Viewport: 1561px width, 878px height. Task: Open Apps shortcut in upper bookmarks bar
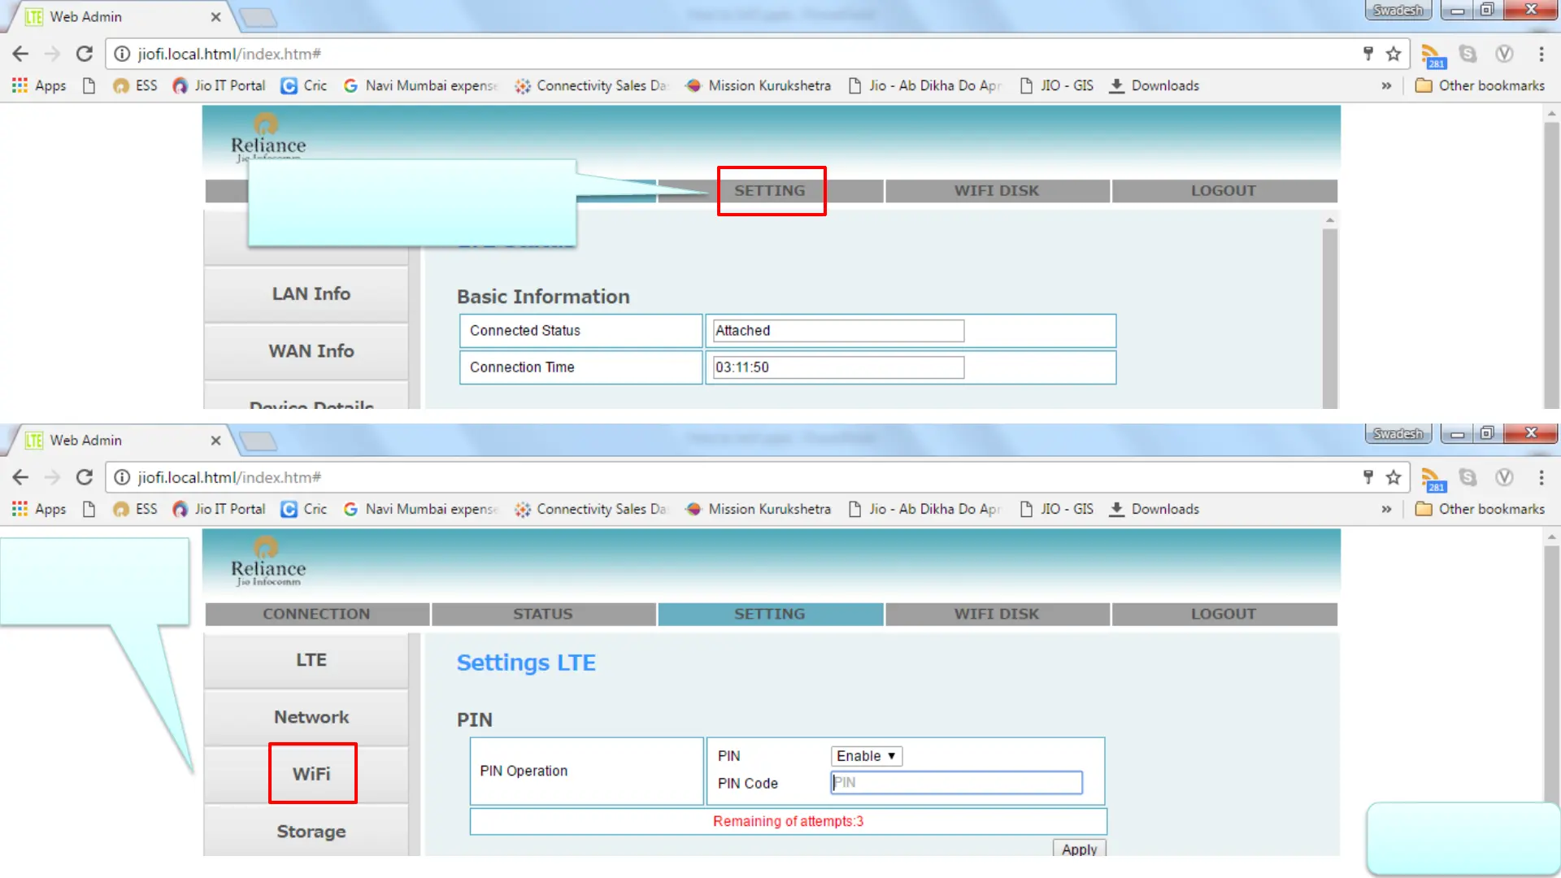38,85
